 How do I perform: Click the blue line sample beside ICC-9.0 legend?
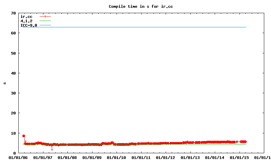(x=45, y=25)
